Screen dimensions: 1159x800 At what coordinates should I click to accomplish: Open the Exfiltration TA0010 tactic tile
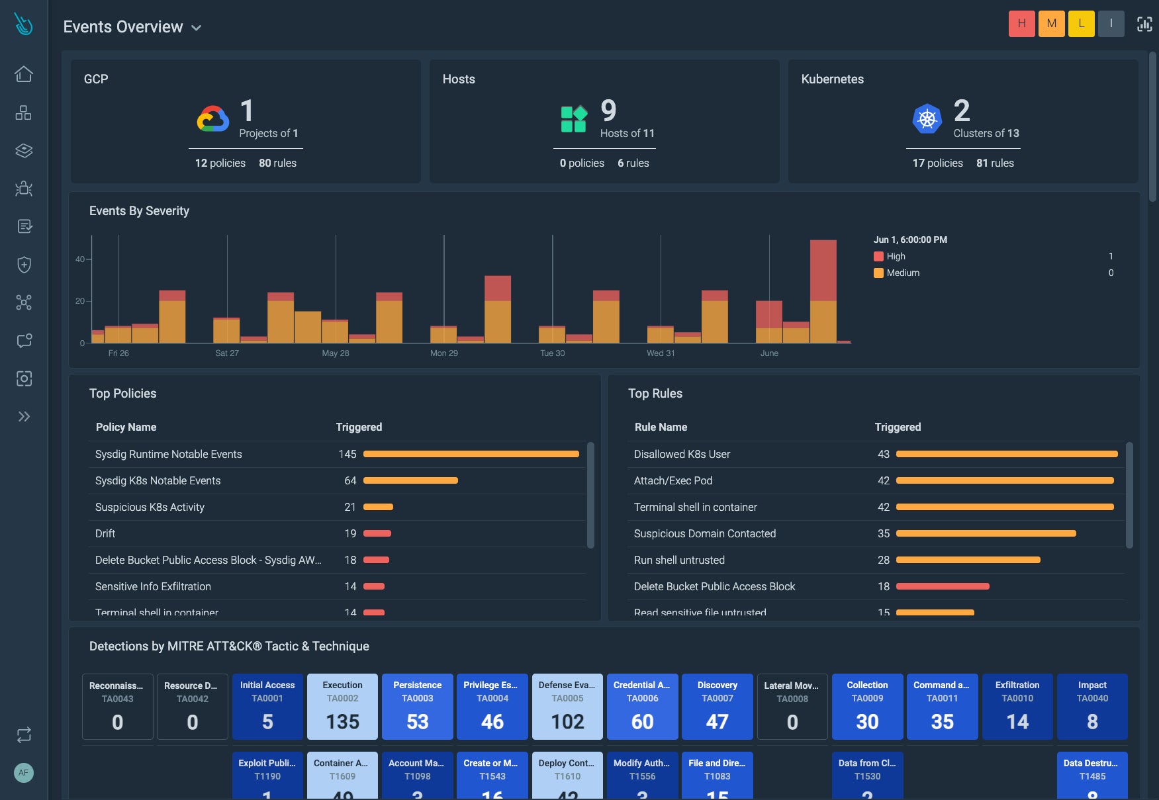coord(1017,707)
